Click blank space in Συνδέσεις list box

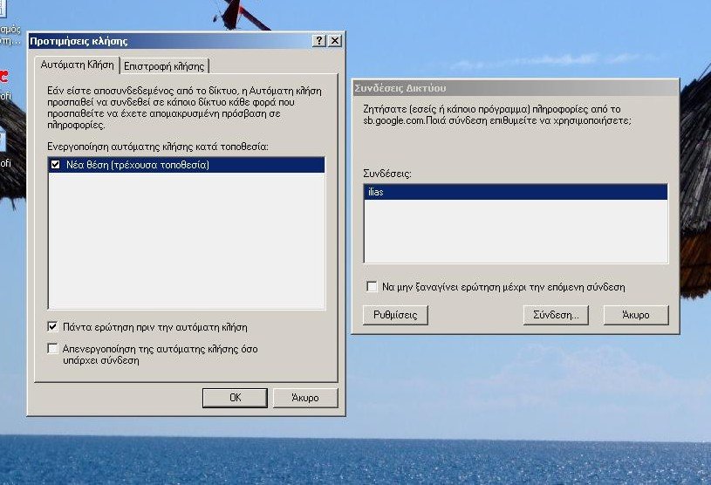515,231
